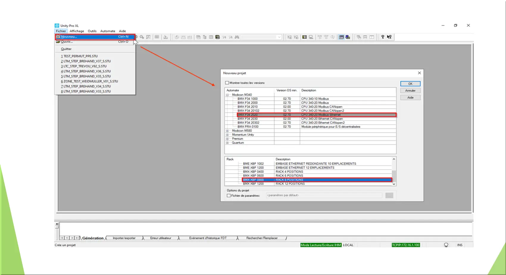The width and height of the screenshot is (506, 275).
Task: Choose Nouveau... from the Fichier menu
Action: pos(95,37)
